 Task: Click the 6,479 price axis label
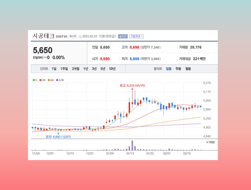pos(207,83)
